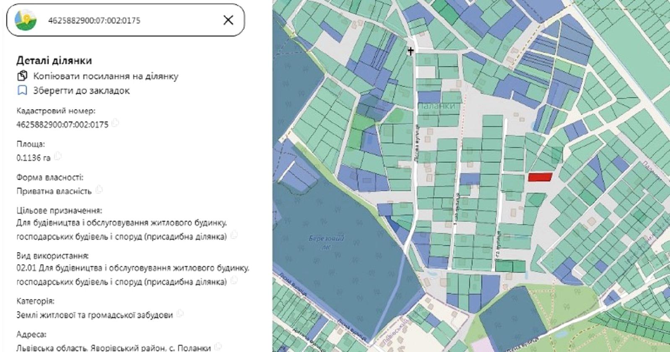Copy the 'Приватна власність' ownership value
The image size is (670, 352).
[x=99, y=190]
